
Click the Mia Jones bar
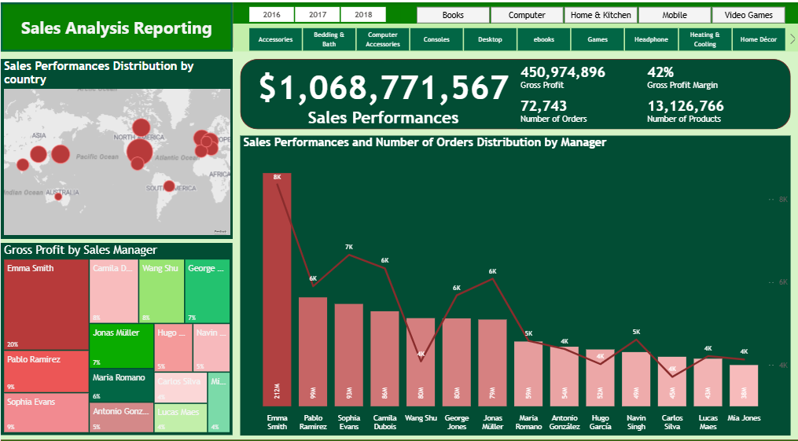[x=744, y=386]
